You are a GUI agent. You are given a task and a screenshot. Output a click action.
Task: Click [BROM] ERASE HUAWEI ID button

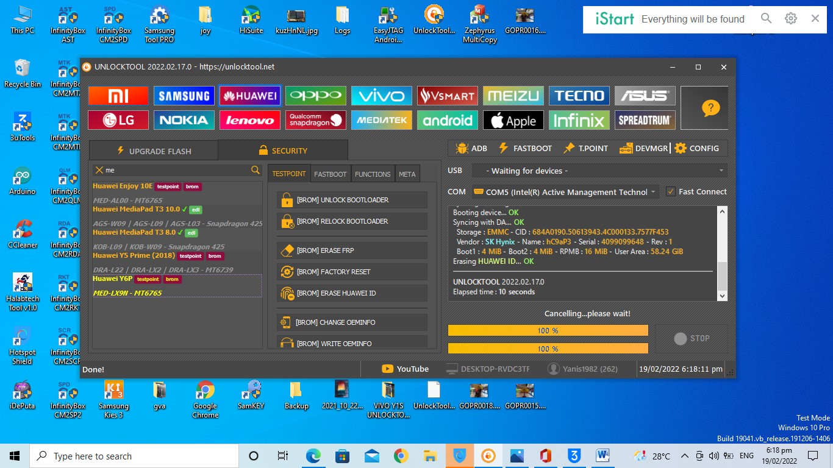tap(352, 293)
